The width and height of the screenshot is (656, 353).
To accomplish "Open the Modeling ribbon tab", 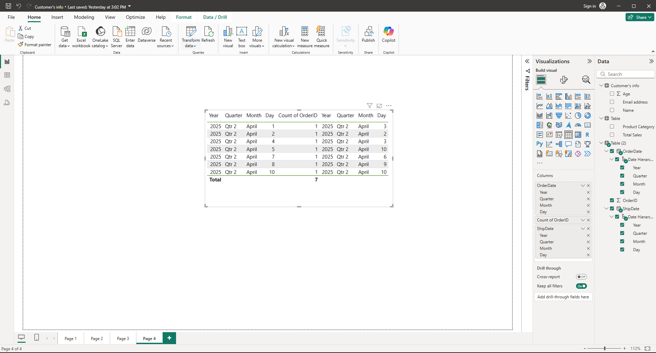I will [84, 17].
